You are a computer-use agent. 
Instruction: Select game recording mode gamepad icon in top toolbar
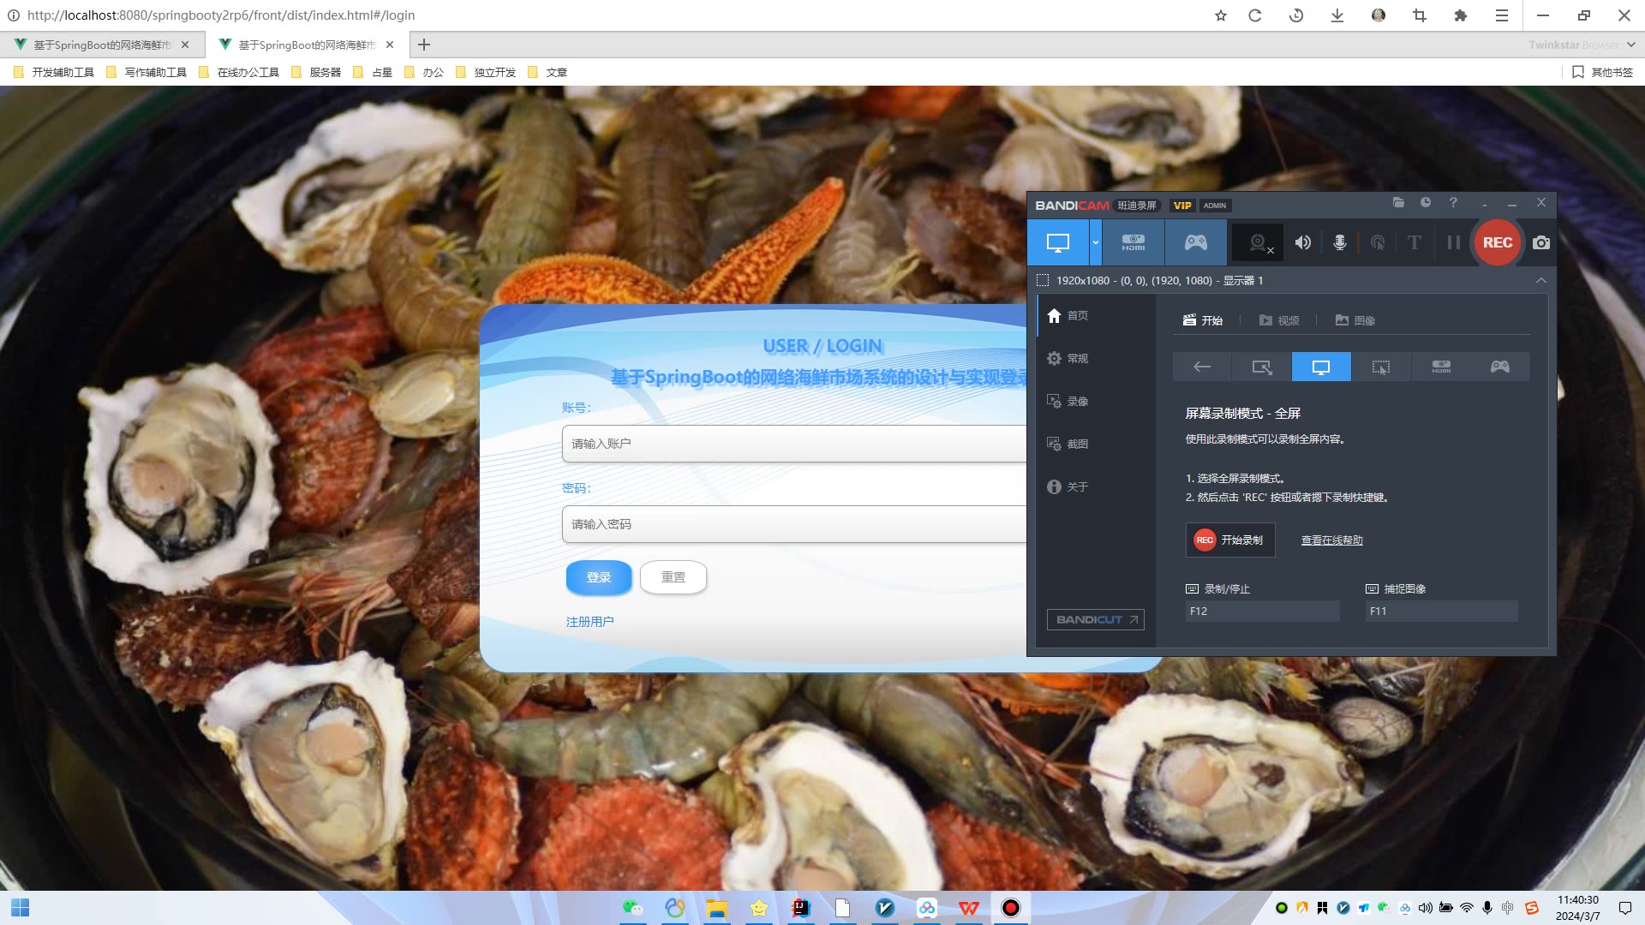point(1195,242)
